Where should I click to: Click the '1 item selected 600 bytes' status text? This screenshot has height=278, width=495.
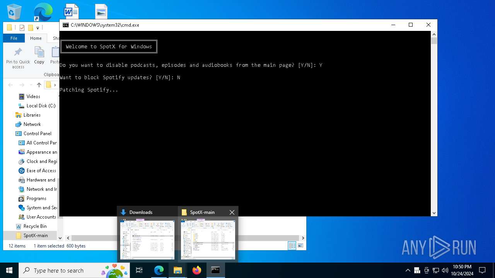(60, 246)
